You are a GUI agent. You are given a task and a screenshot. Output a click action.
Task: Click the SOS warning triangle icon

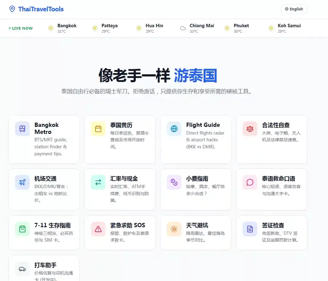point(98,229)
